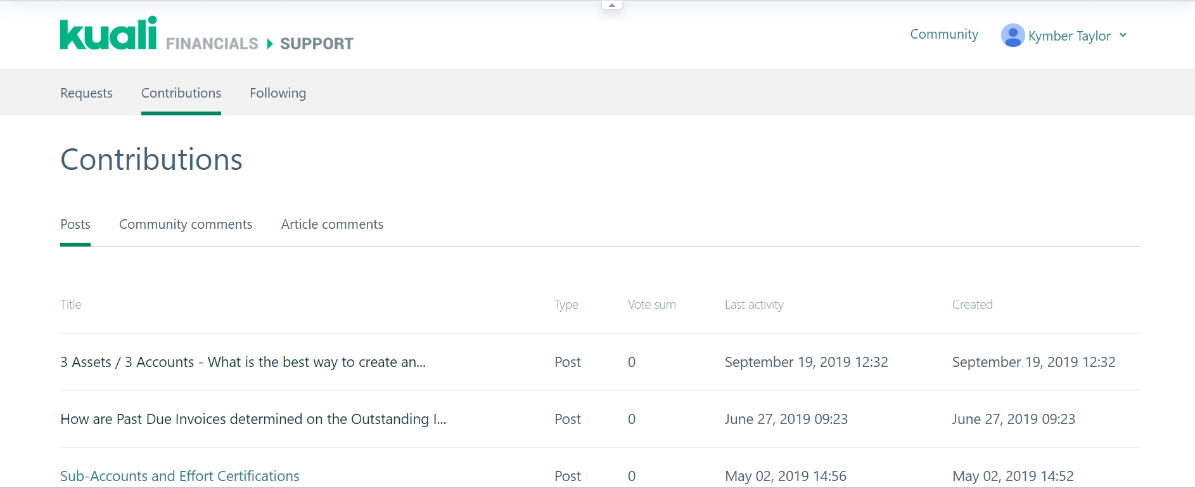
Task: Expand the Kymber Taylor dropdown arrow
Action: click(x=1123, y=35)
